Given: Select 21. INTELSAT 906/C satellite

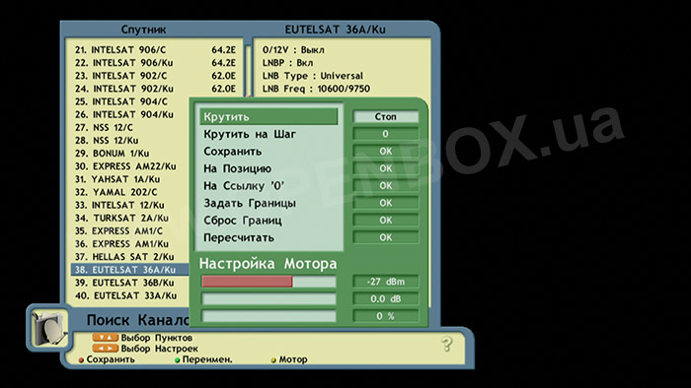Looking at the screenshot, I should pyautogui.click(x=155, y=50).
